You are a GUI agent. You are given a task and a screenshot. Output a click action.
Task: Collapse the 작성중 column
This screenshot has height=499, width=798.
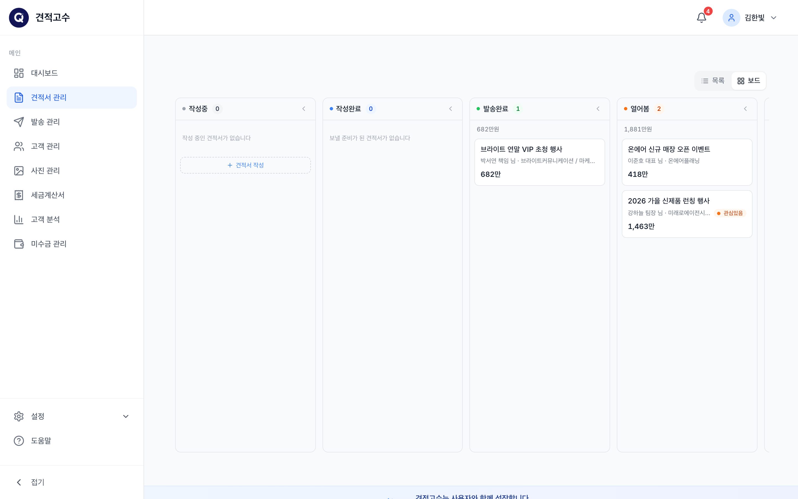click(x=304, y=109)
